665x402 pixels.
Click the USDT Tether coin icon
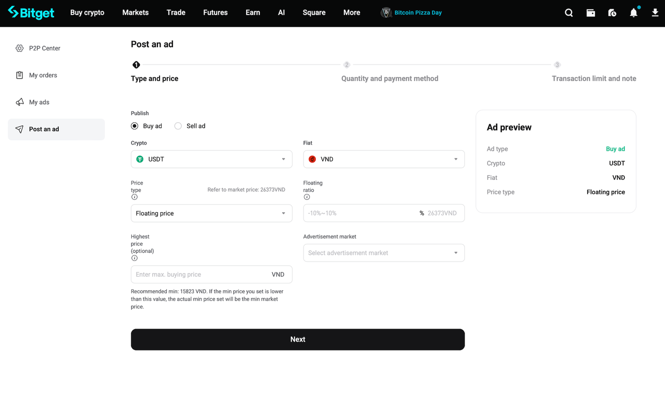click(140, 159)
